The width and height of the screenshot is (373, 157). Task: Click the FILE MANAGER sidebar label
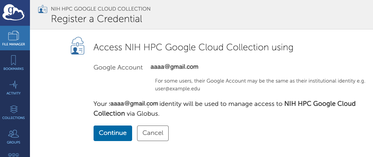click(13, 44)
